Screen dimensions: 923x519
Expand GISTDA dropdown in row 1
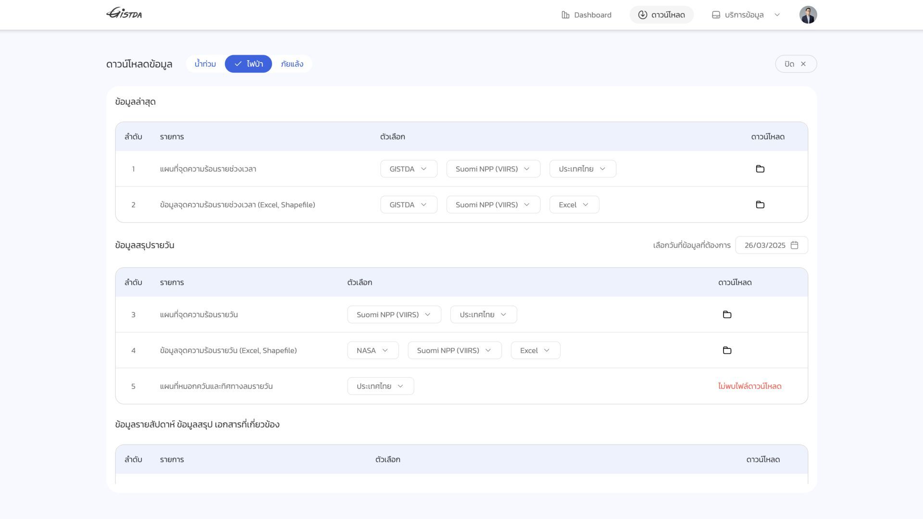coord(409,169)
